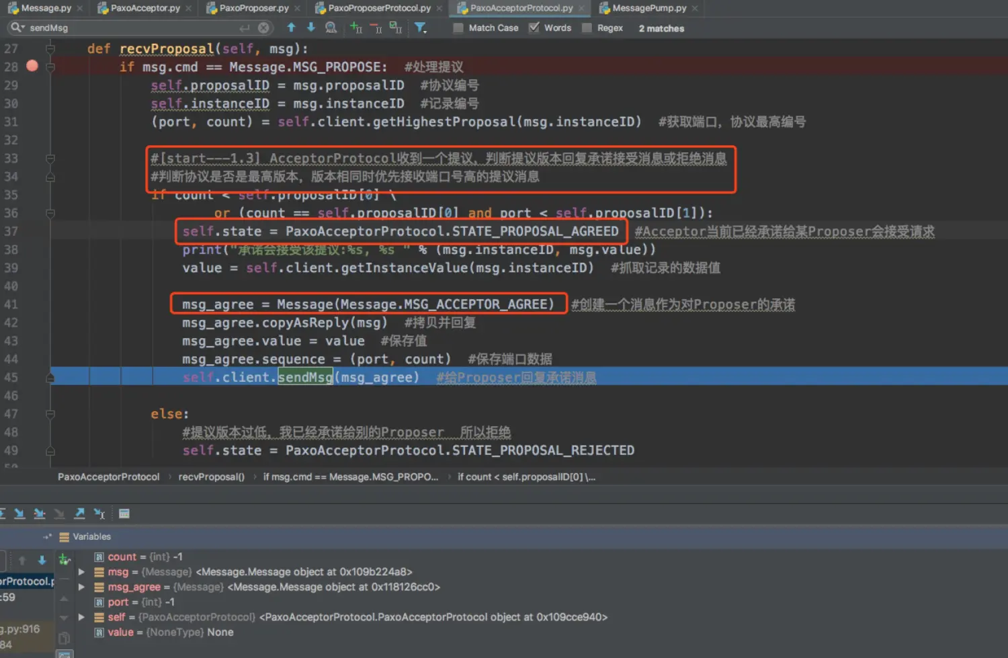Select previous frame up arrow
The image size is (1008, 658).
(22, 560)
